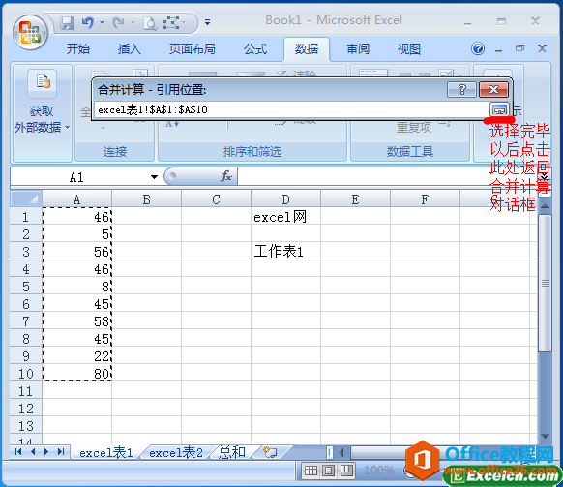Click the cell with value 22

pyautogui.click(x=76, y=356)
